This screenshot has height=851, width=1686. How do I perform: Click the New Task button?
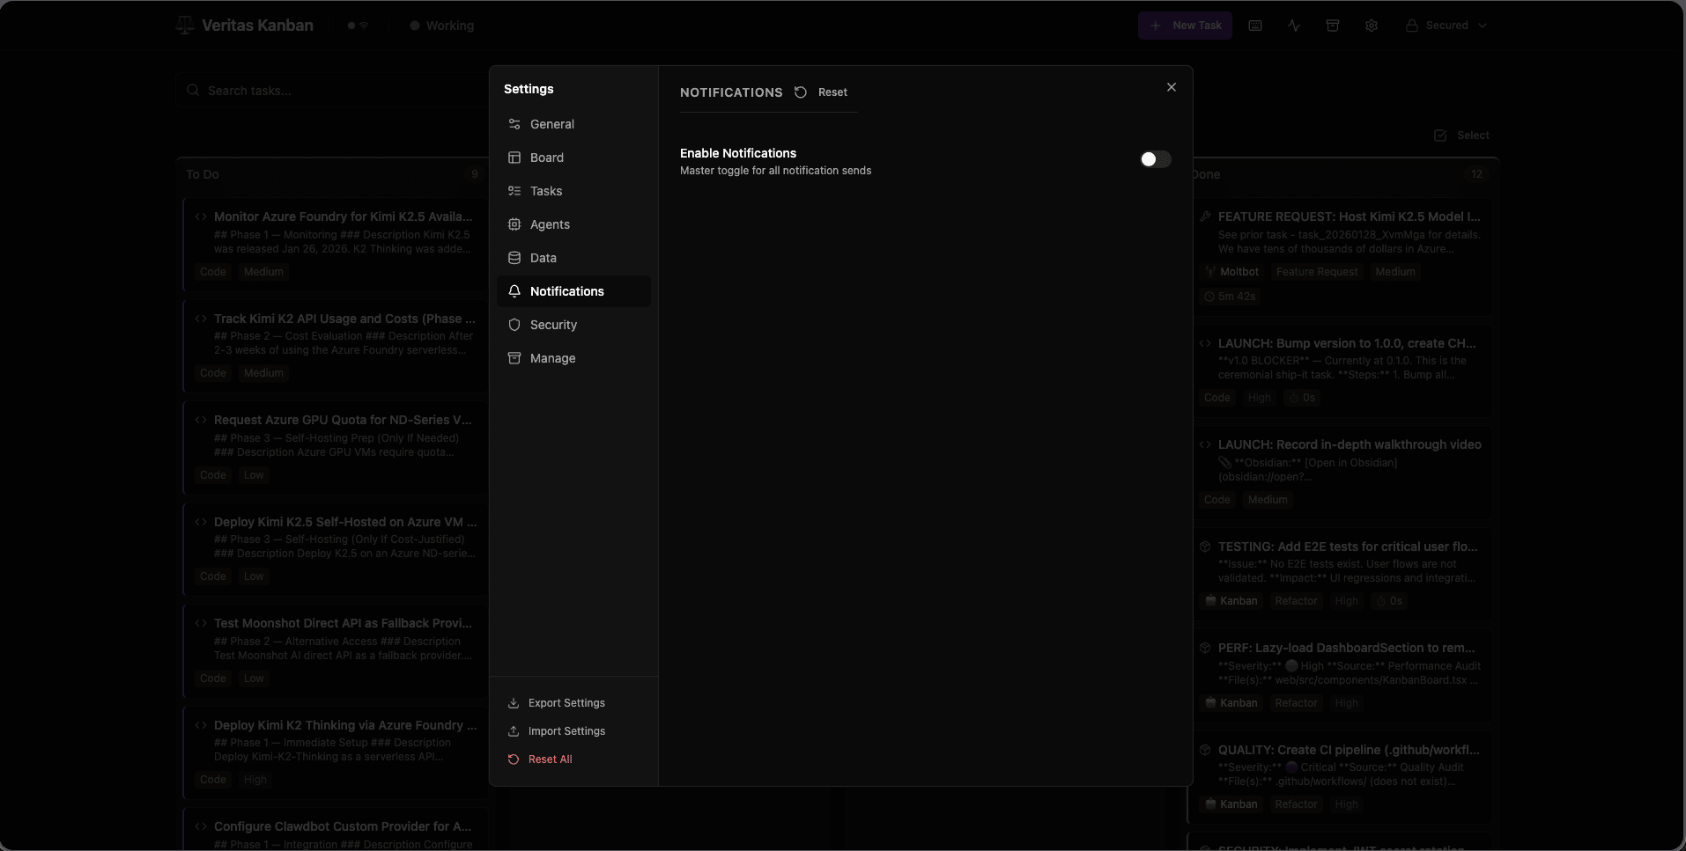point(1185,26)
